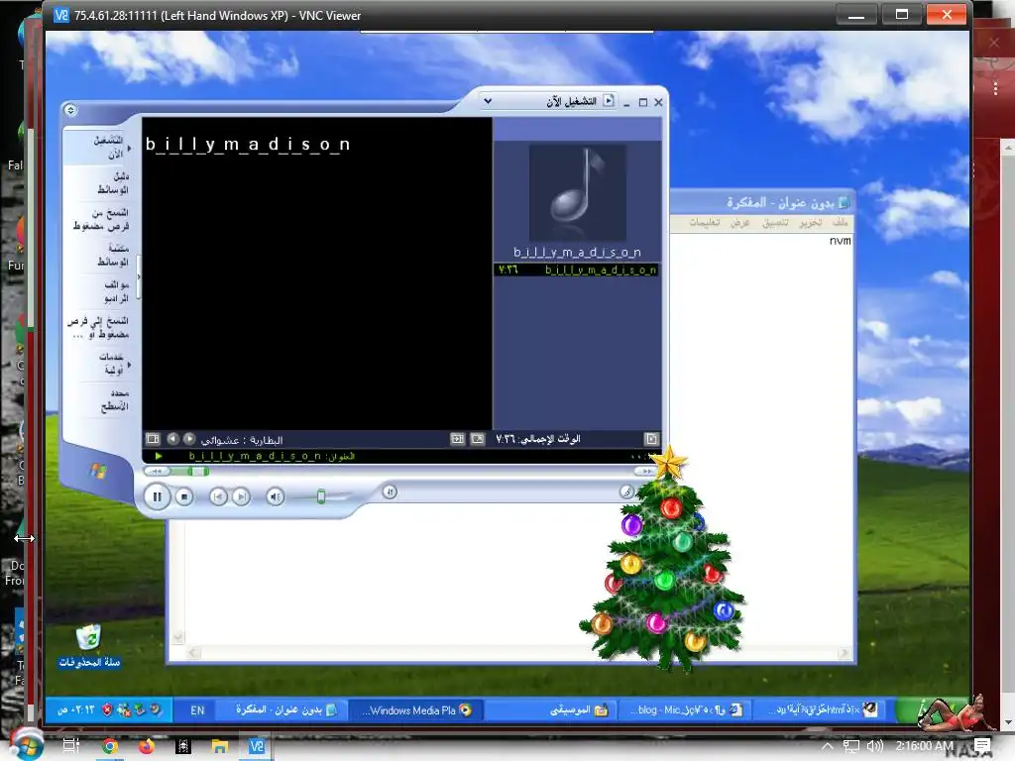
Task: Select previous visualization arrow
Action: tap(172, 439)
